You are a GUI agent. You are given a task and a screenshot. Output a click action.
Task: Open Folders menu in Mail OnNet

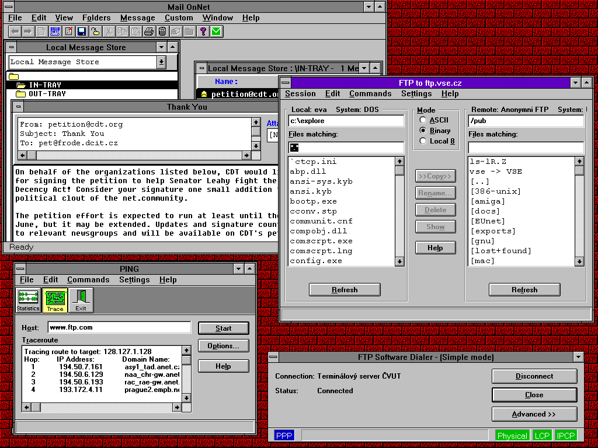(96, 18)
